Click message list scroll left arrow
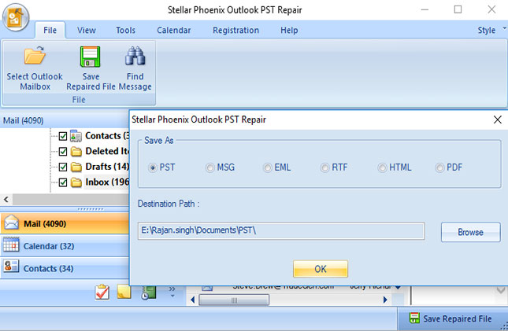The image size is (508, 331). point(193,300)
